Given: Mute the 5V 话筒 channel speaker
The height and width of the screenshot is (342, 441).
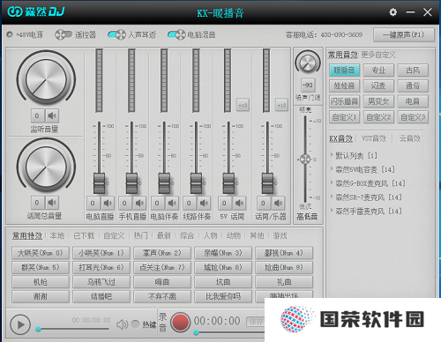Looking at the screenshot, I should click(x=239, y=203).
